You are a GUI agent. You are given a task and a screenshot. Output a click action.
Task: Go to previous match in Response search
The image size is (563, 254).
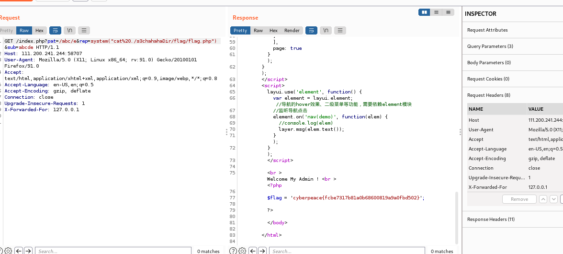click(x=253, y=251)
